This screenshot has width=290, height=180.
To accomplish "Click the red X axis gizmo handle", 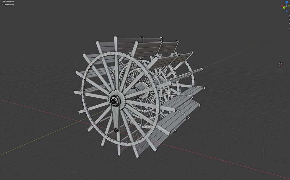I will (282, 6).
